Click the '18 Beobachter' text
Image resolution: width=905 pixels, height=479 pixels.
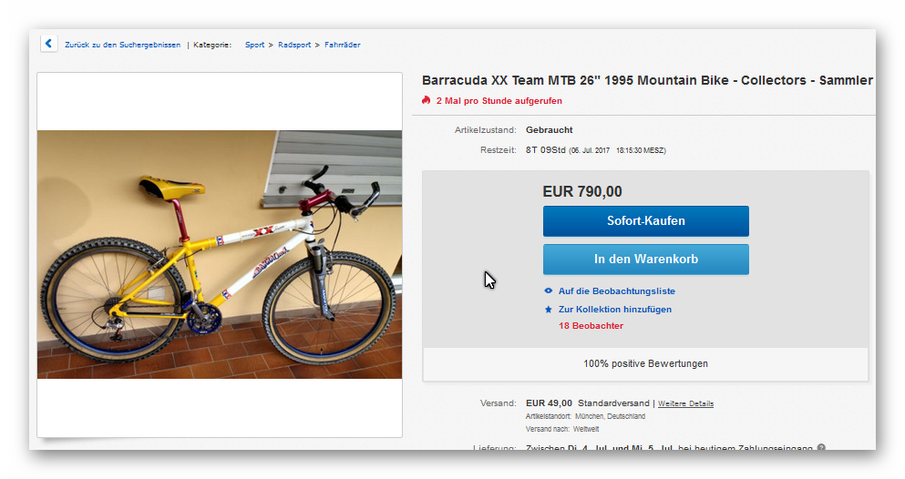[591, 326]
